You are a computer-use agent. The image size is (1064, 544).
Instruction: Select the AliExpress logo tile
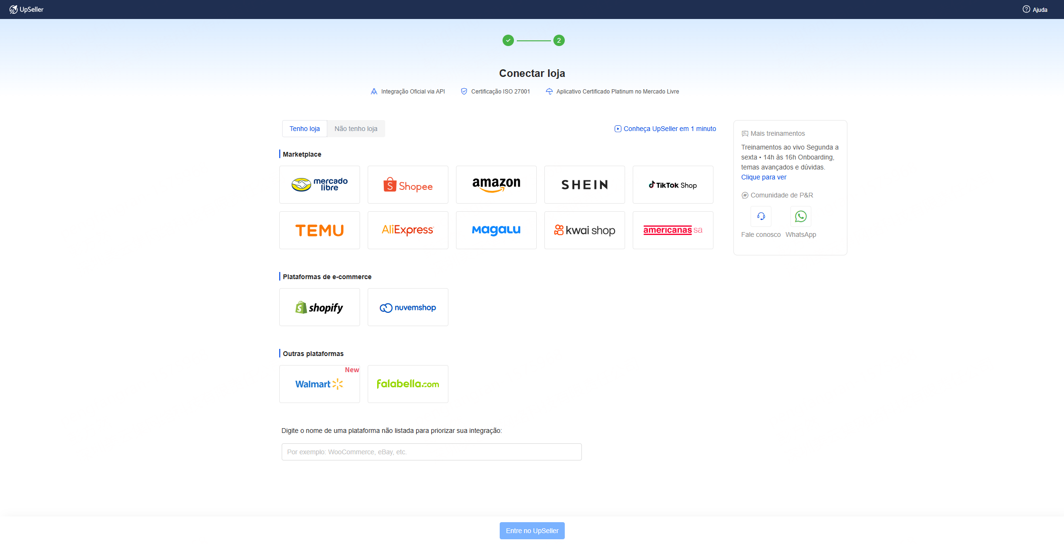pos(408,230)
